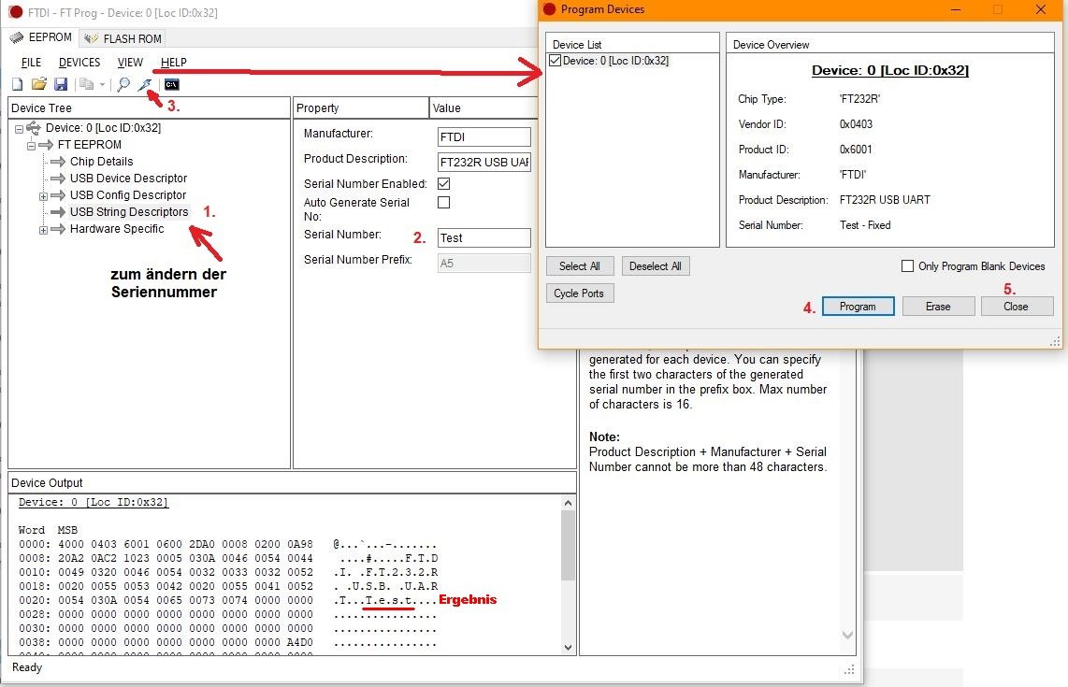The image size is (1068, 687).
Task: Scan for devices with the magnifier icon
Action: tap(123, 84)
